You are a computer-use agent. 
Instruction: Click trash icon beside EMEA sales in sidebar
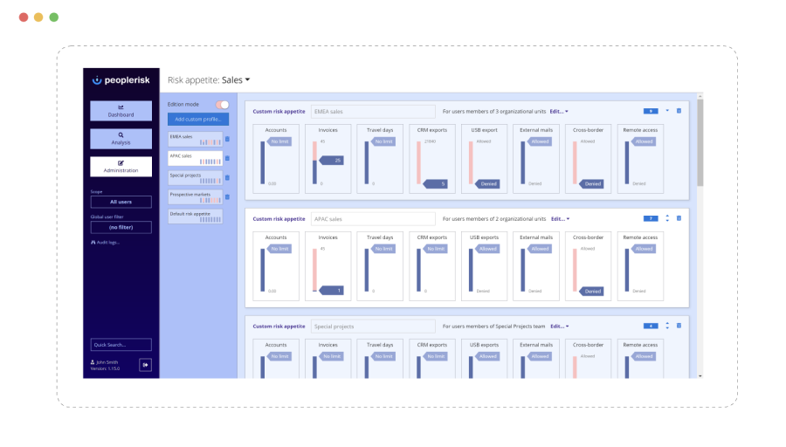(227, 139)
